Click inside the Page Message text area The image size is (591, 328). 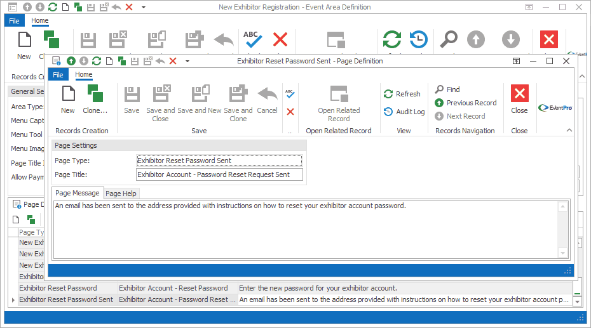(x=306, y=230)
